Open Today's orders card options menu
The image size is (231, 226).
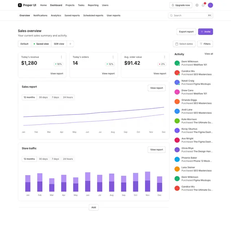coord(113,57)
